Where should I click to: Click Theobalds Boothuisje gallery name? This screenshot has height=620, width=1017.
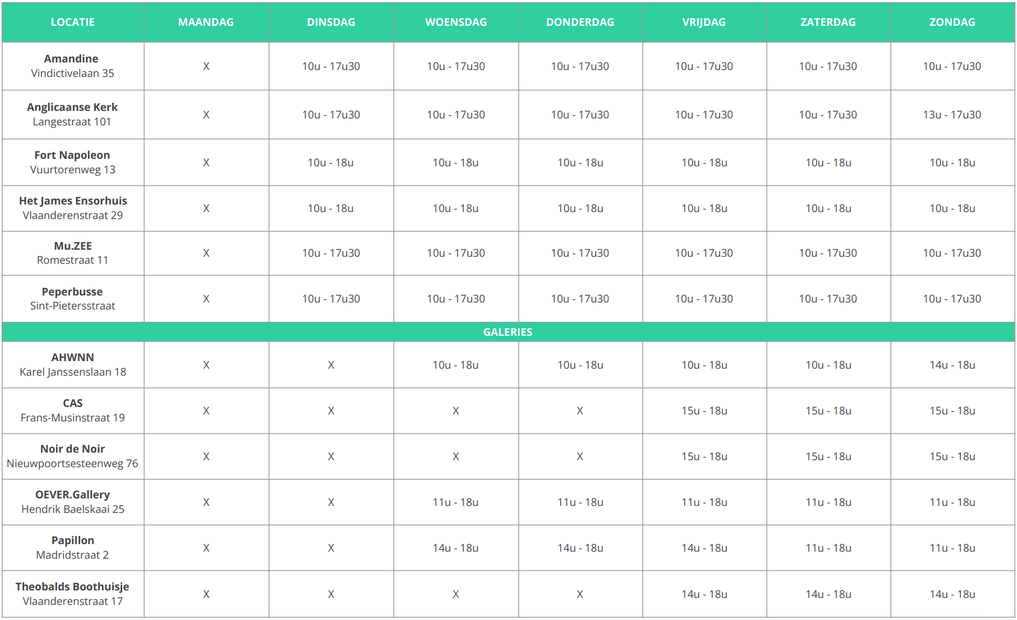pyautogui.click(x=72, y=587)
